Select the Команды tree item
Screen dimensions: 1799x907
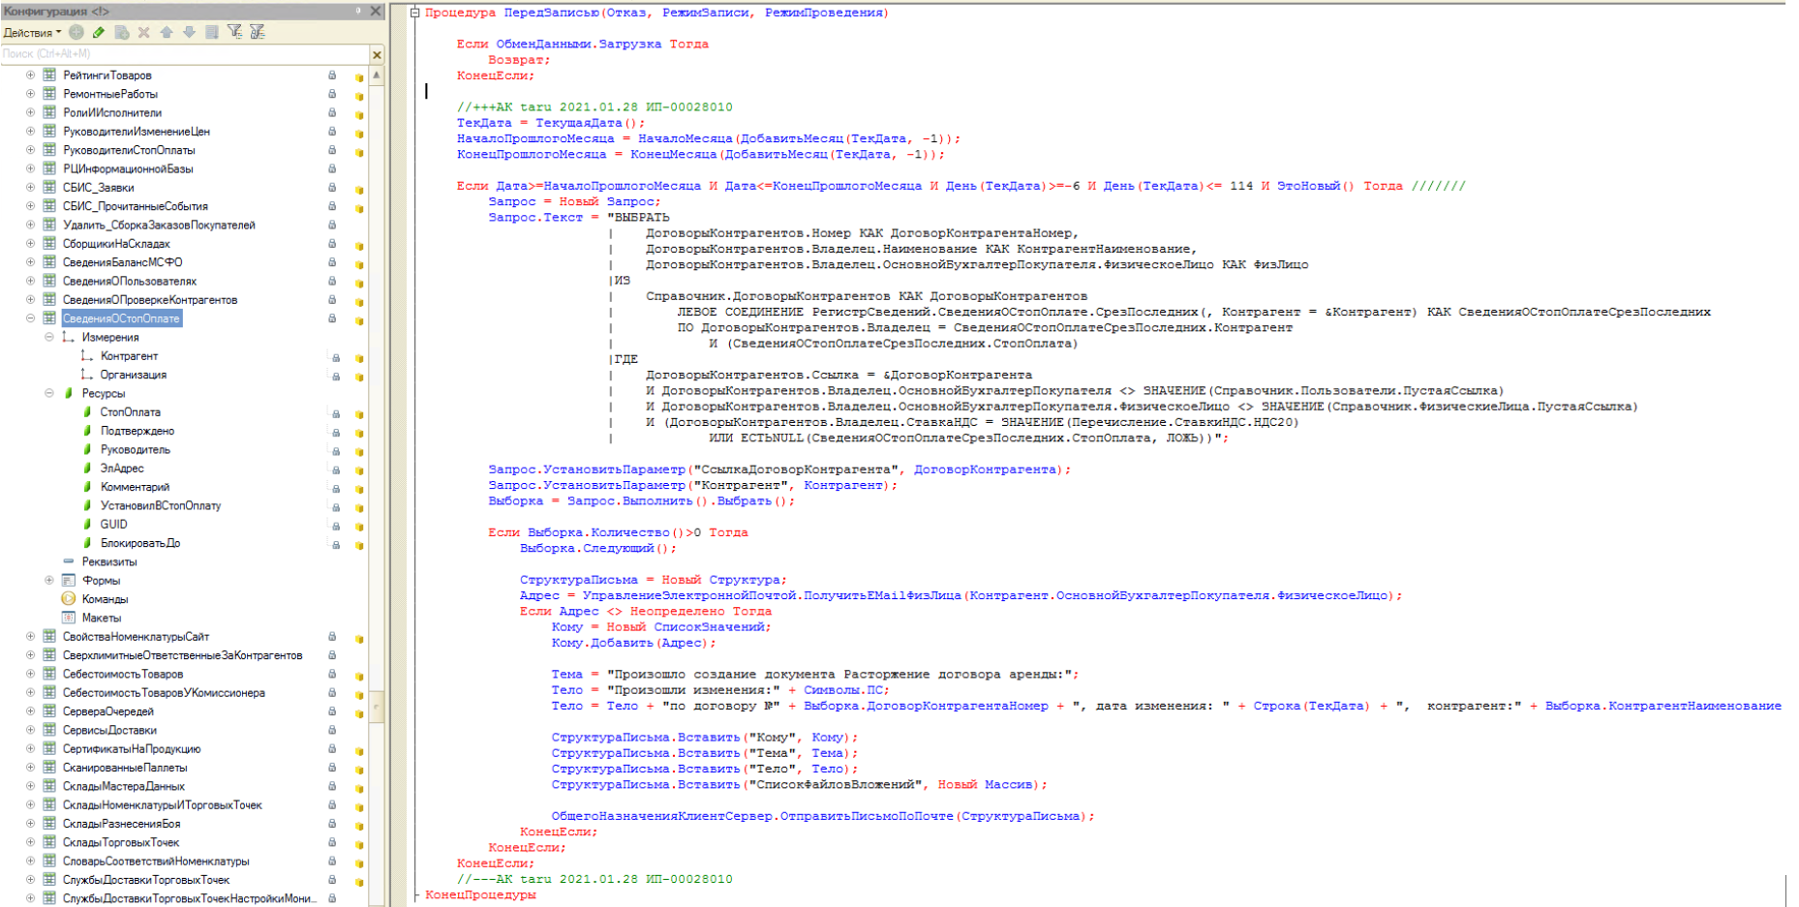tap(105, 599)
